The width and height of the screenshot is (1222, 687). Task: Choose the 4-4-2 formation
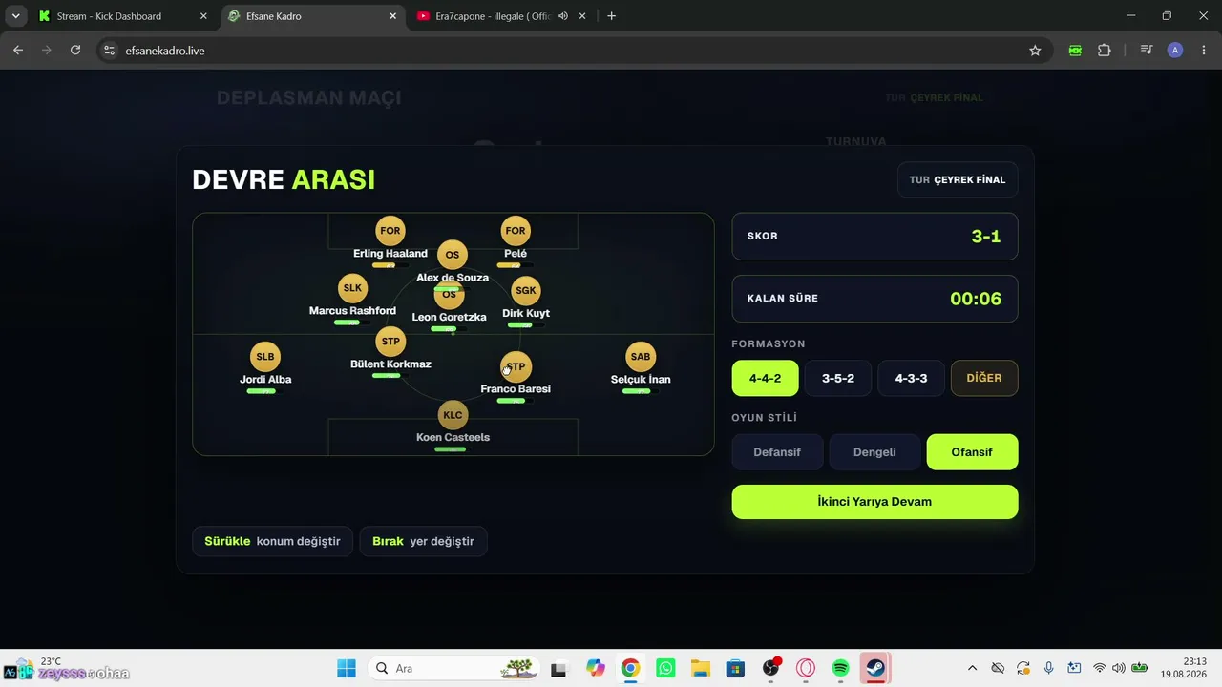[x=765, y=378]
